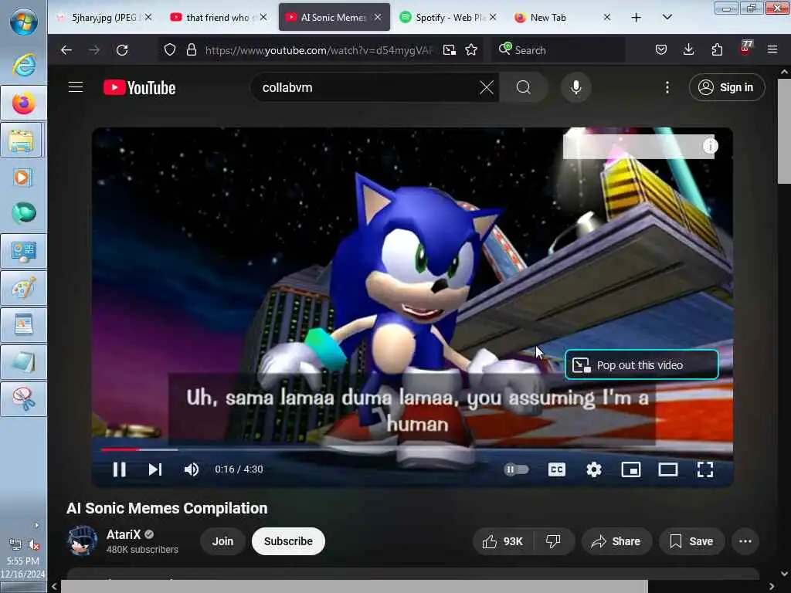Open Paint from the taskbar
Image resolution: width=791 pixels, height=593 pixels.
point(24,289)
